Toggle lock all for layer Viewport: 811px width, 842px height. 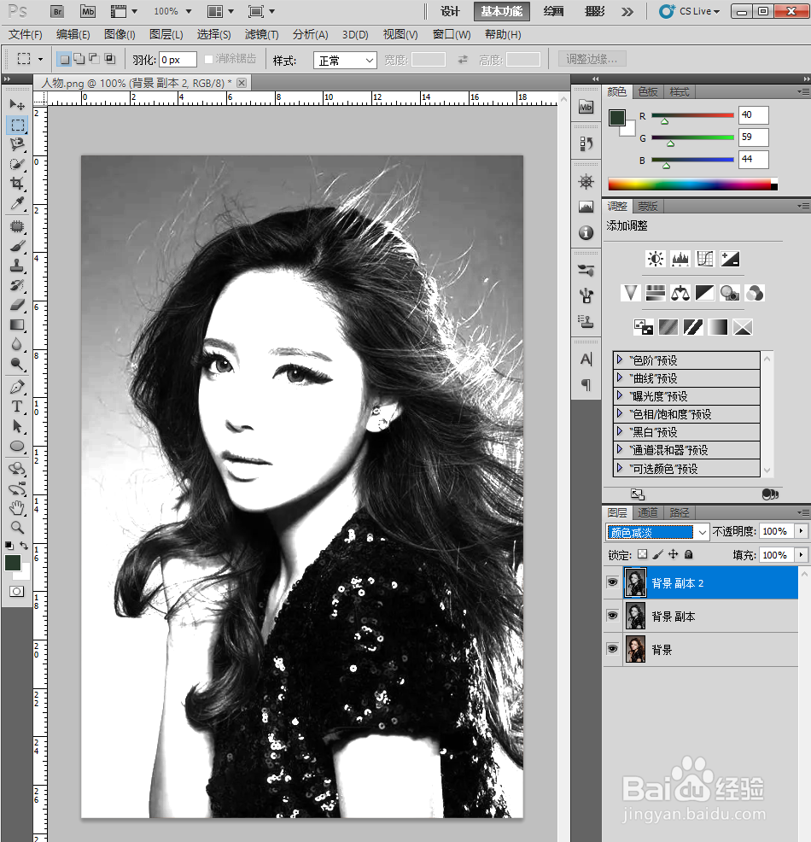[689, 554]
